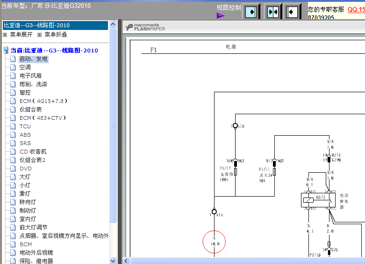365x264 pixels.
Task: Click the center-split view control button
Action: (x=273, y=11)
